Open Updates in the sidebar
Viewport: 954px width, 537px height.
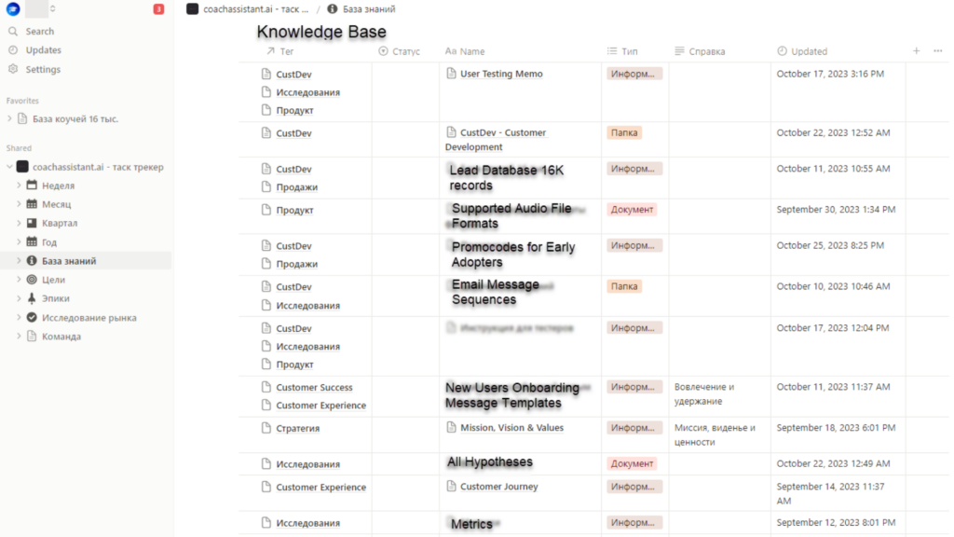coord(43,50)
